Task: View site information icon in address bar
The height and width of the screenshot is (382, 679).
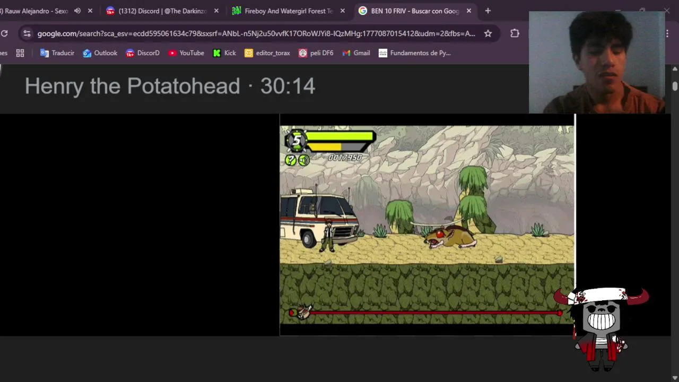Action: [27, 33]
